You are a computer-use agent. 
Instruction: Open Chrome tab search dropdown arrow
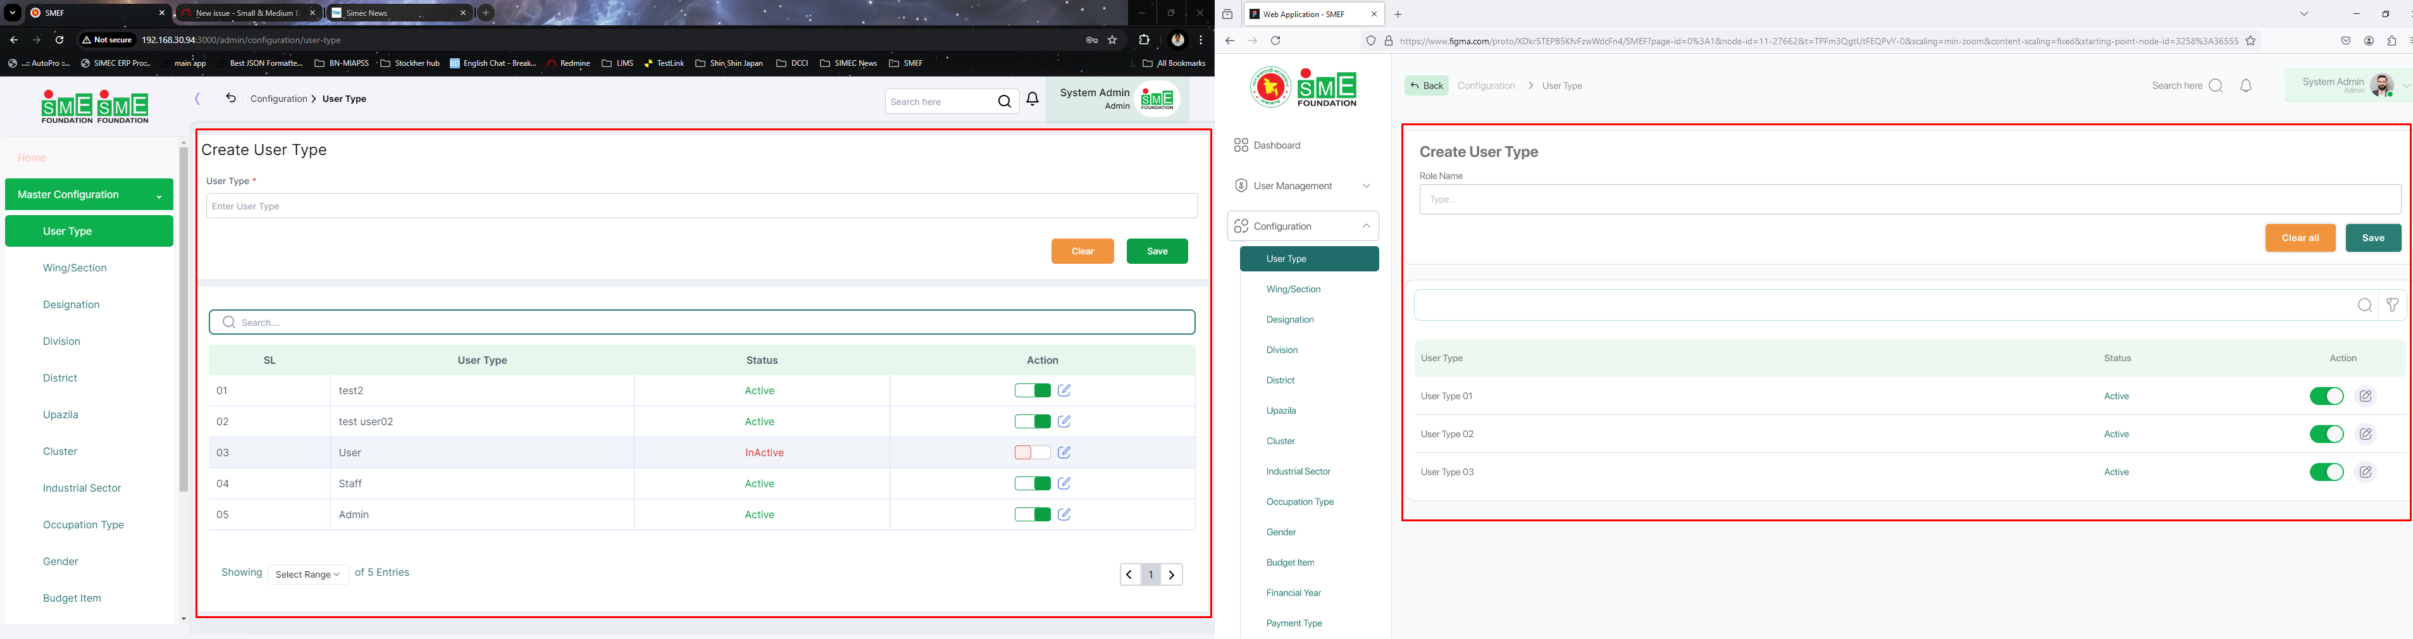point(12,13)
